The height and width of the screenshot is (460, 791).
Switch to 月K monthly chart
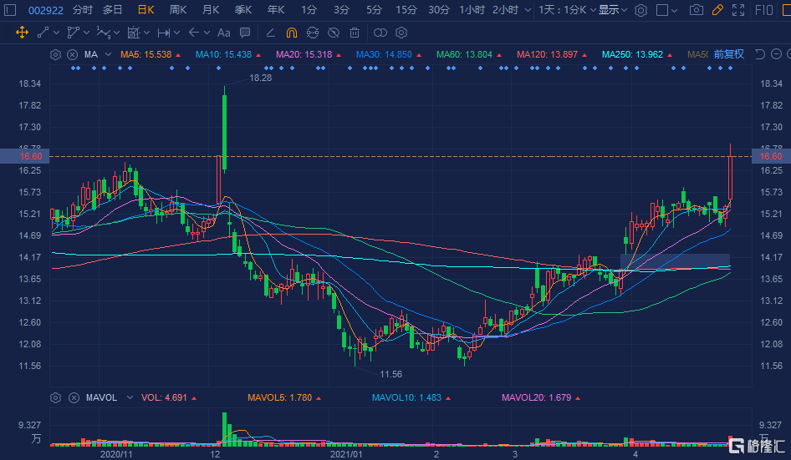coord(211,10)
